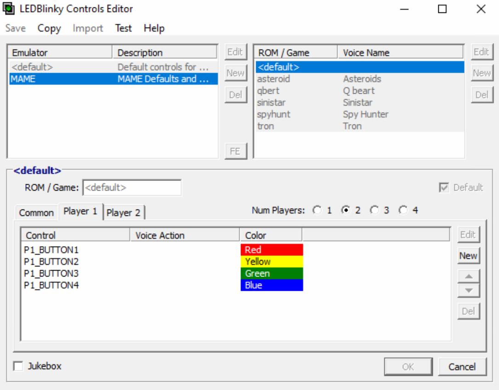Switch to the Common tab
This screenshot has width=499, height=390.
[x=36, y=212]
